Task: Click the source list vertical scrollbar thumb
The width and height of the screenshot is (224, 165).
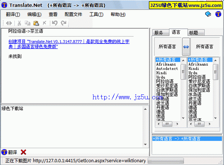Action: pos(183,72)
